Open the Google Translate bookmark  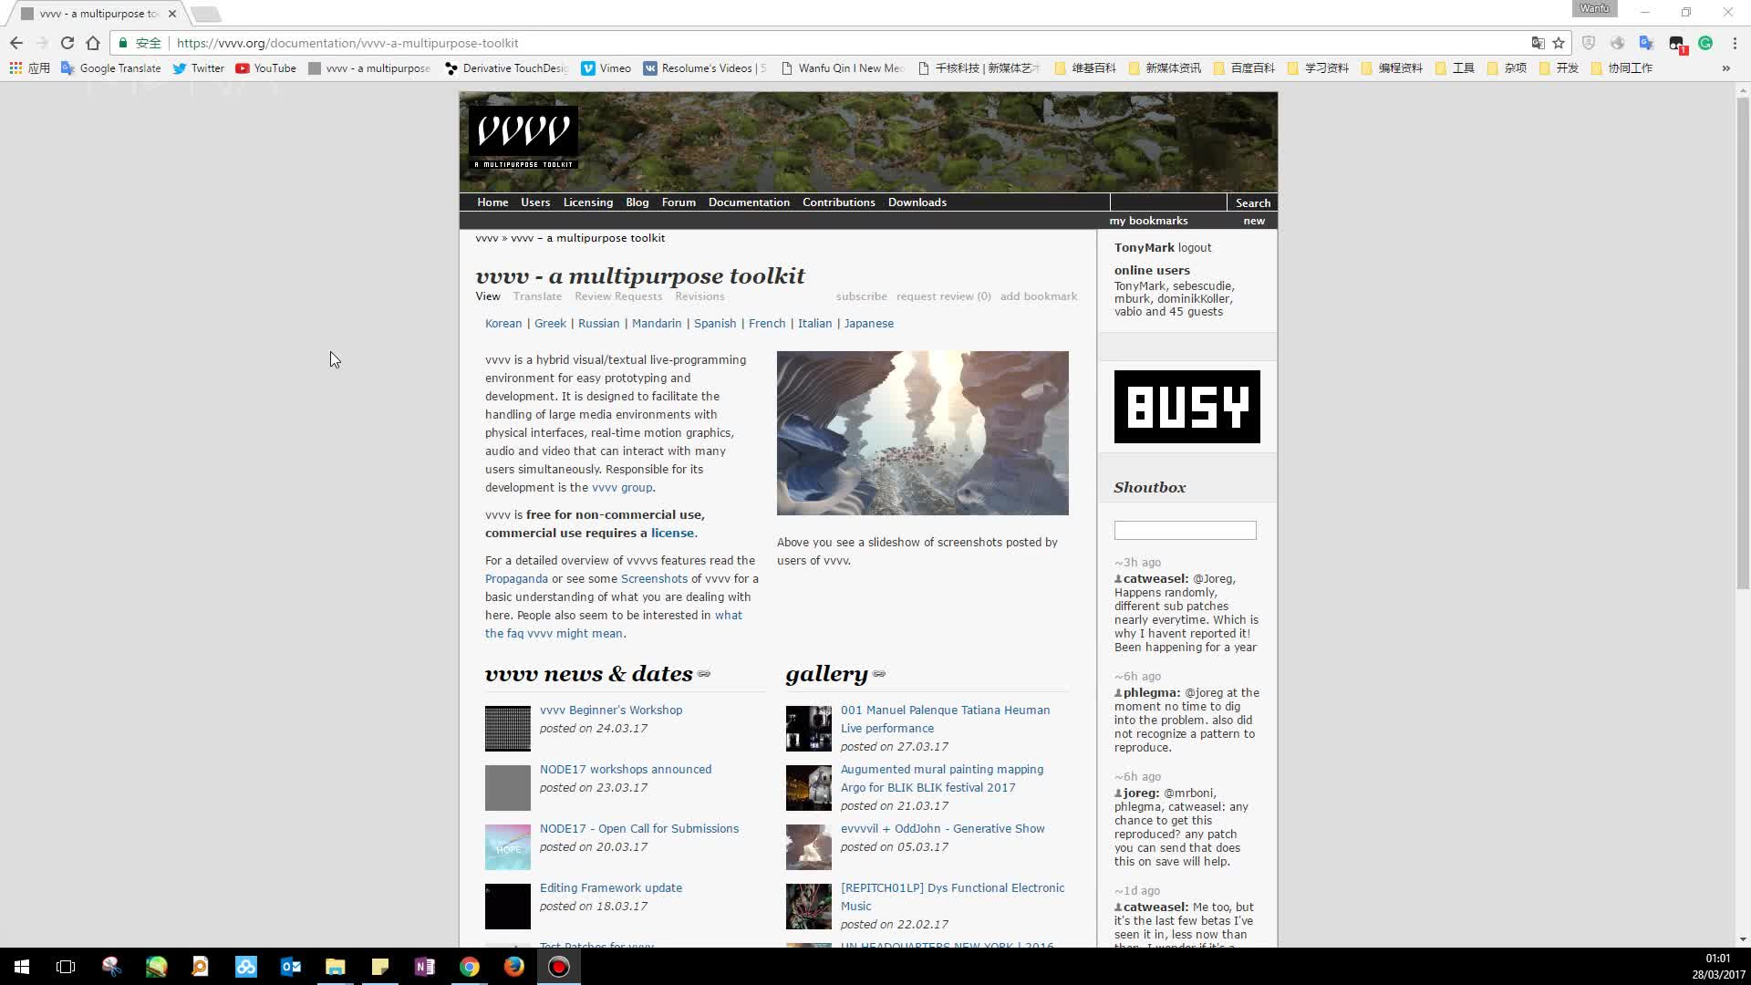110,68
